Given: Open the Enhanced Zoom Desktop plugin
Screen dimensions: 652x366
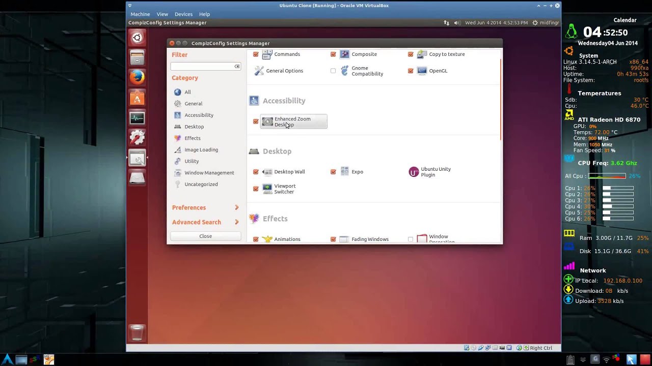Looking at the screenshot, I should click(x=293, y=121).
